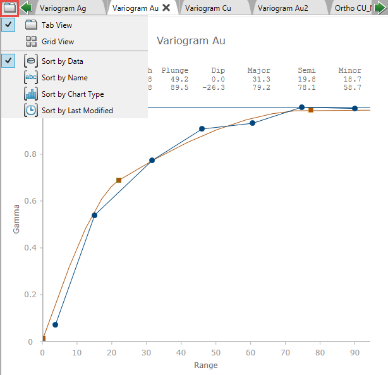The width and height of the screenshot is (388, 375).
Task: Click the Major column header
Action: click(259, 70)
